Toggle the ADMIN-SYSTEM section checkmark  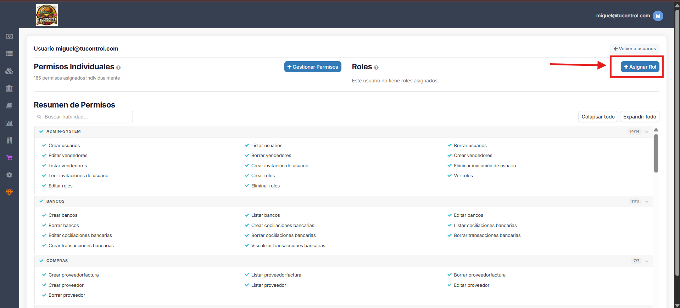click(41, 131)
